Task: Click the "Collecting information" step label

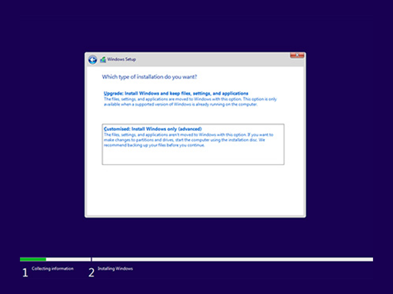Action: pyautogui.click(x=53, y=269)
